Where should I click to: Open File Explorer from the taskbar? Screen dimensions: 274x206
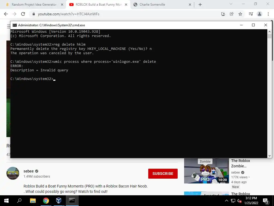coord(33,201)
